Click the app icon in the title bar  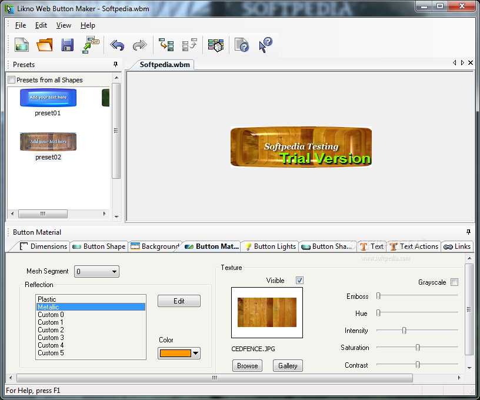pyautogui.click(x=9, y=9)
